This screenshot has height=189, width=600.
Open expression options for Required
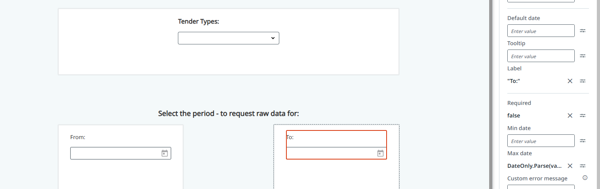(582, 116)
